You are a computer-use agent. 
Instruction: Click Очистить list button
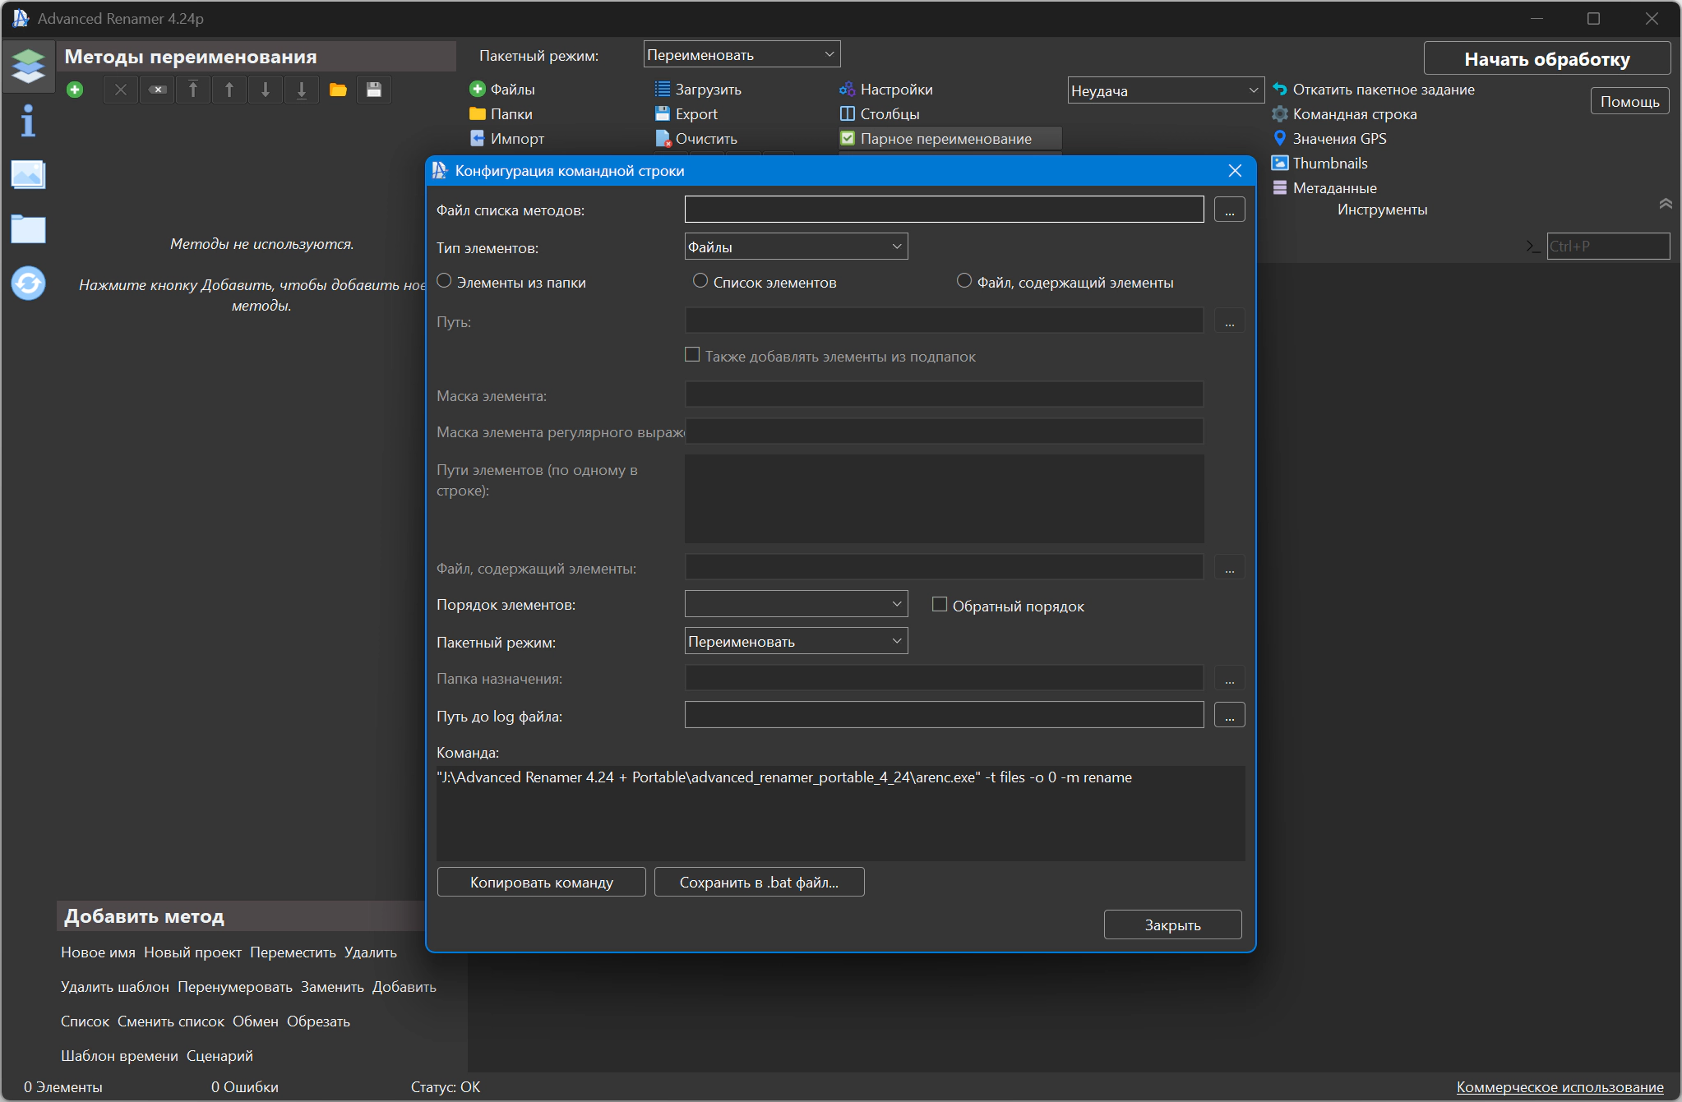pos(696,138)
